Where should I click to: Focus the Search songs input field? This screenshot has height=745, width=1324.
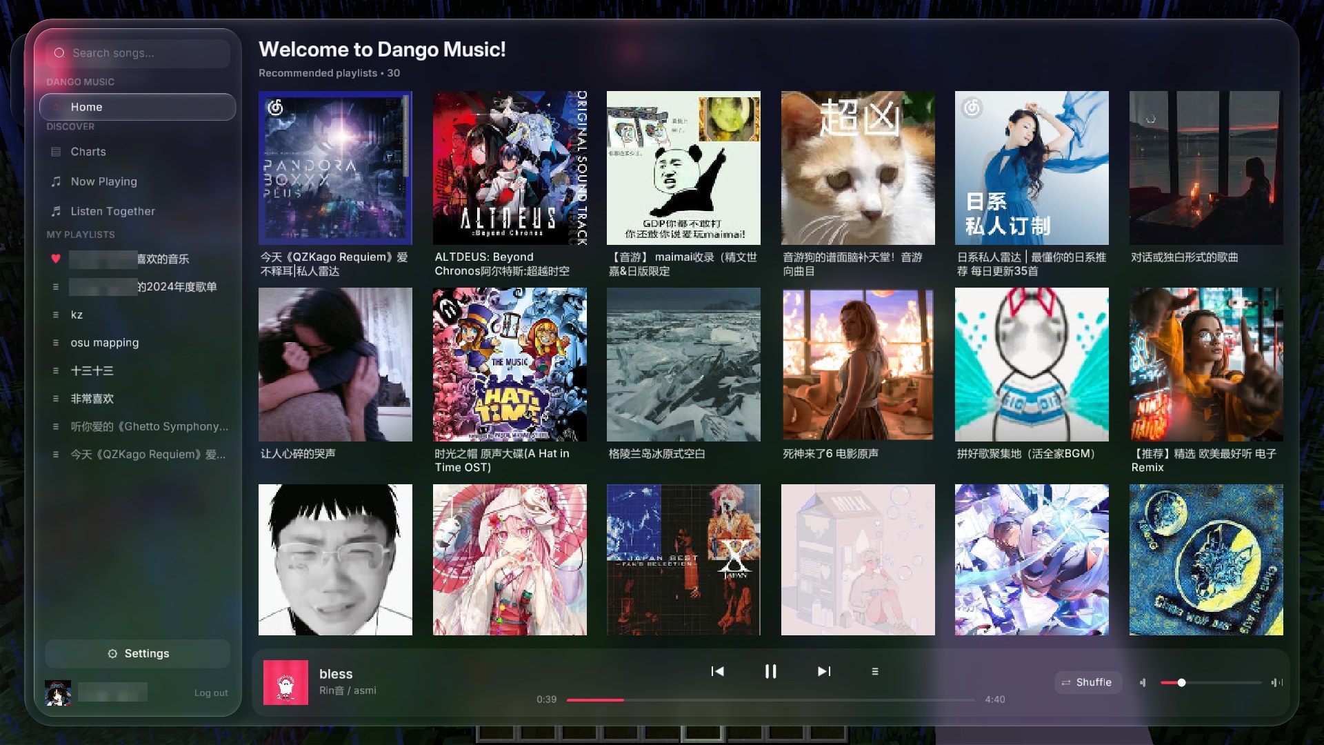pos(138,53)
